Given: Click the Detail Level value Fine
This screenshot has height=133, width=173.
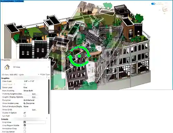Looking at the screenshot, I should 25,88.
